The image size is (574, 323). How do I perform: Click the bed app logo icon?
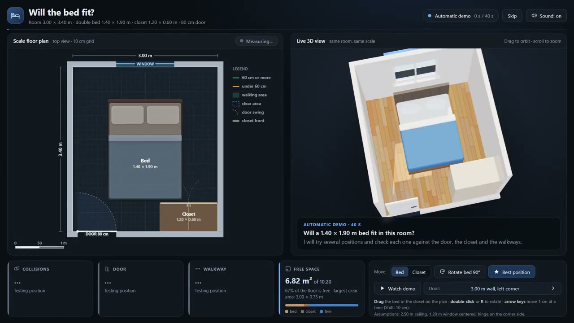coord(15,16)
